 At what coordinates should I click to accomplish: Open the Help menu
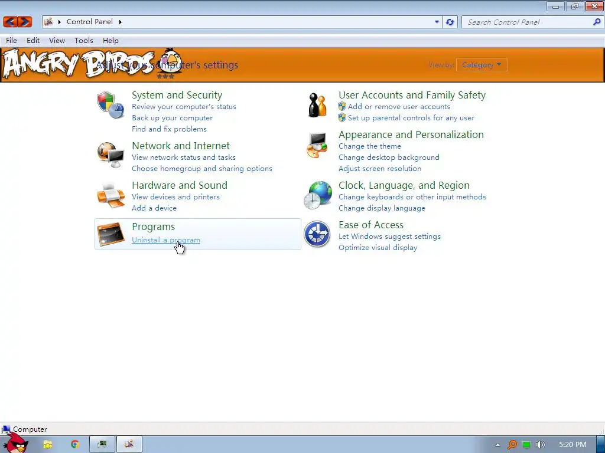click(110, 41)
